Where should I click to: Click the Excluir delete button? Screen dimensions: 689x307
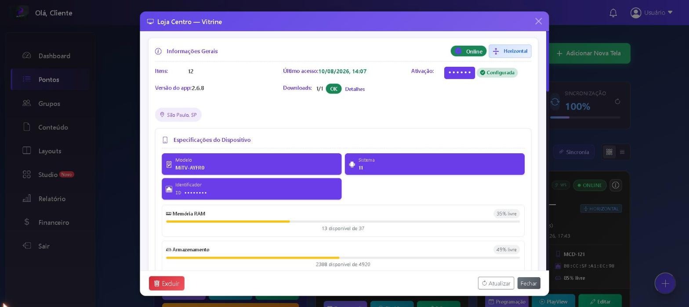[x=167, y=283]
